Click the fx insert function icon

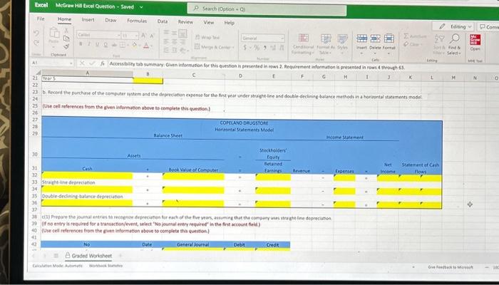(102, 63)
